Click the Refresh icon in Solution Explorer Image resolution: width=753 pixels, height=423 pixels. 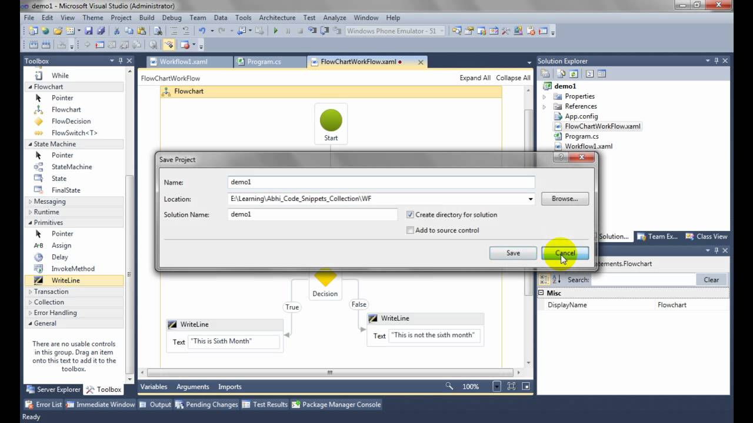tap(574, 74)
